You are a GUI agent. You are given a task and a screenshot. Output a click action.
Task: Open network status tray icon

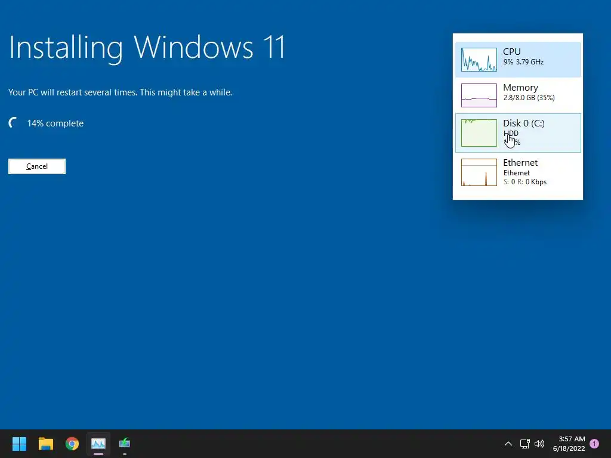click(525, 444)
